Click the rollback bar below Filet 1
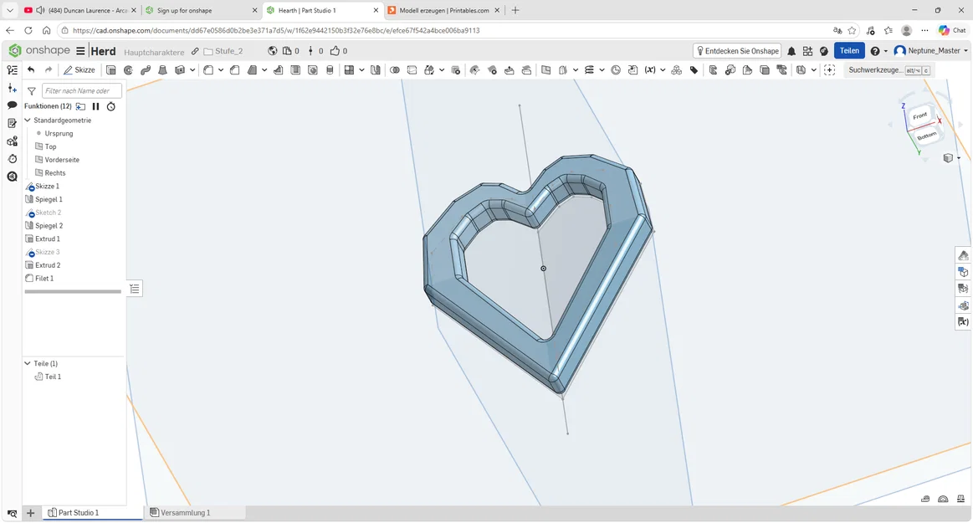 coord(73,291)
